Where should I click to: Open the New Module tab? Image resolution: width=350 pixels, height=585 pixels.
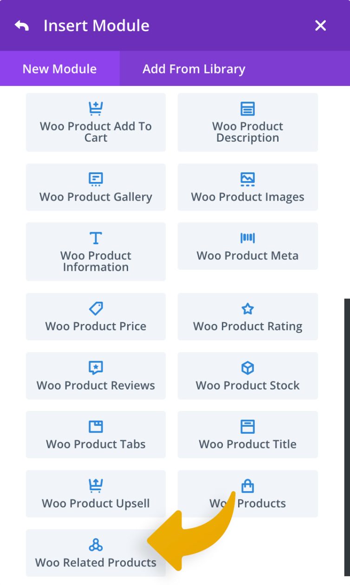pos(58,69)
